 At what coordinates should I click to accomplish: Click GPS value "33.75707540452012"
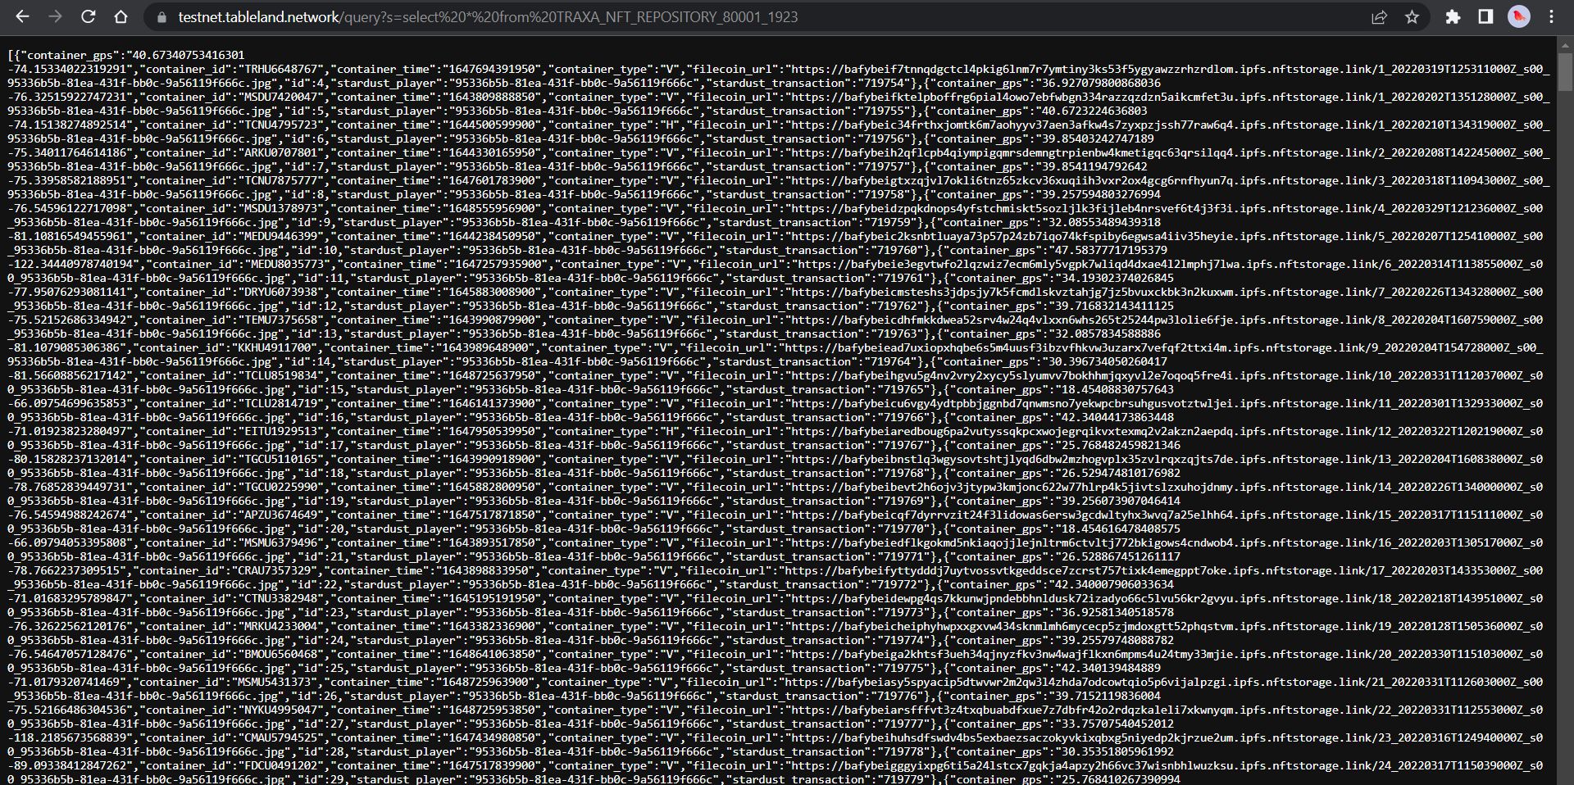pyautogui.click(x=1117, y=724)
